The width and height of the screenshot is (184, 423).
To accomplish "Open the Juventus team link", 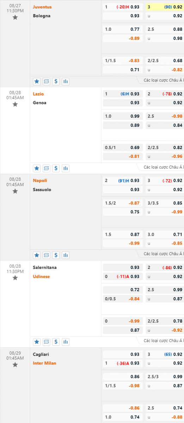I will 42,7.
